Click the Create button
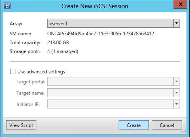Image resolution: width=190 pixels, height=137 pixels. coord(134,125)
